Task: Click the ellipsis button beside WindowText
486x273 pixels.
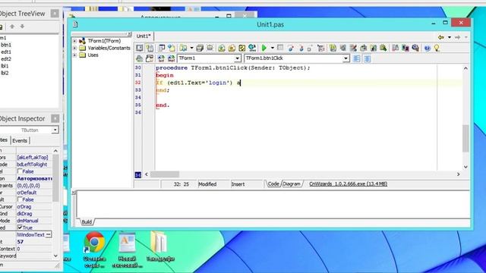Action: 49,234
